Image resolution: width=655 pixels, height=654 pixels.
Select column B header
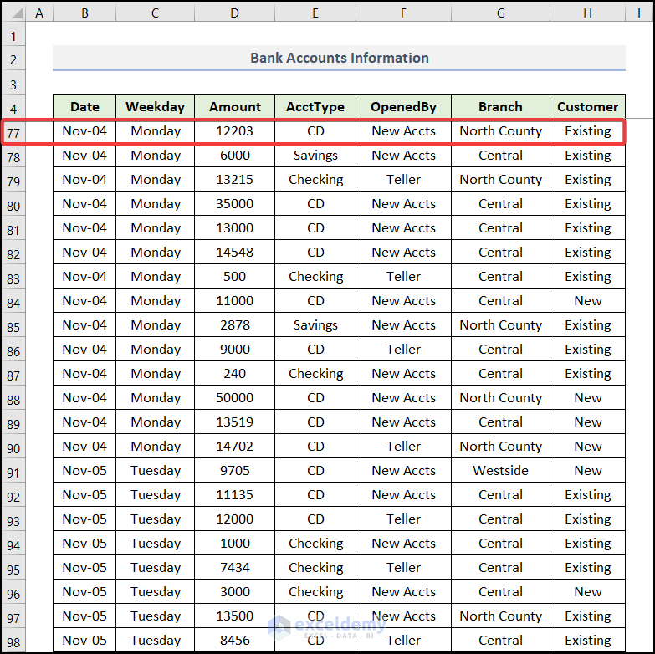[84, 13]
